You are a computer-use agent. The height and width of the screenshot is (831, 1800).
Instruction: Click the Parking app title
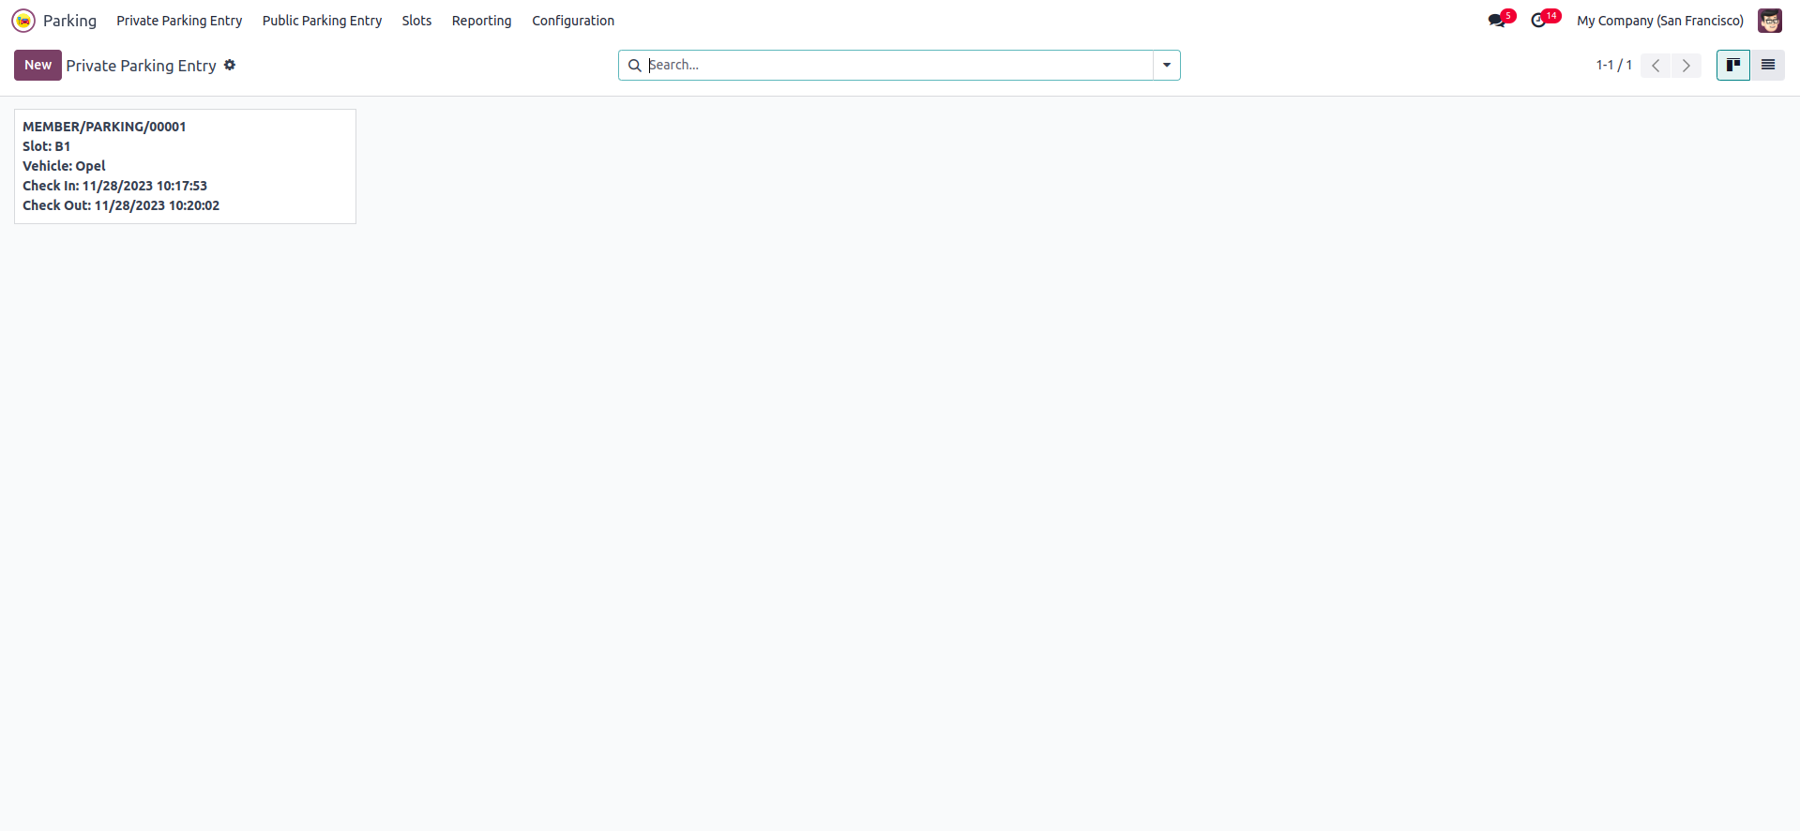pos(69,21)
